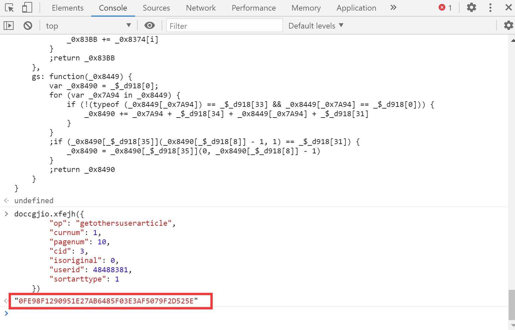Click the "isoriginal" key text
515x330 pixels.
point(75,260)
